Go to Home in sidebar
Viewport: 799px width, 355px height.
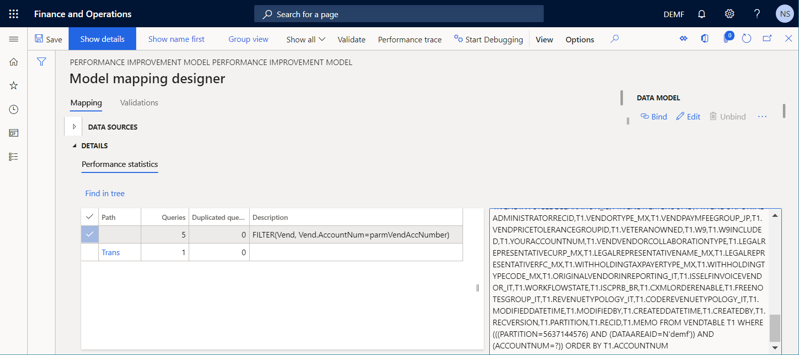click(x=14, y=62)
